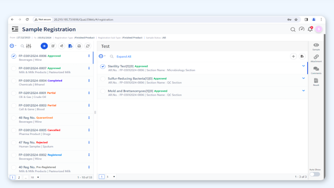Add a test with the plus icon

(293, 56)
